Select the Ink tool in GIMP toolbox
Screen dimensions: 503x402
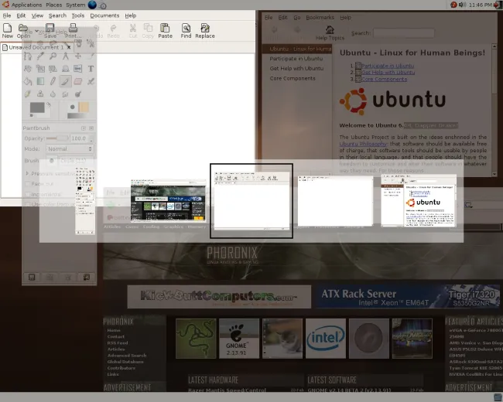[28, 94]
